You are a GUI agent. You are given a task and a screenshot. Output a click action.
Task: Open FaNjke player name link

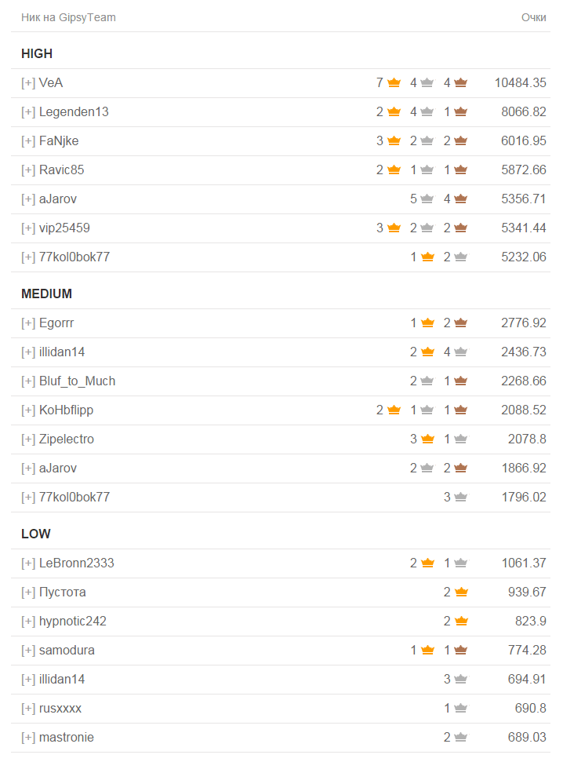point(59,141)
